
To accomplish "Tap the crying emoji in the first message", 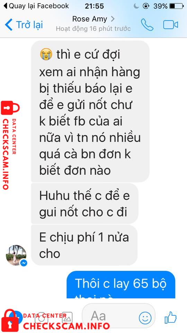I will 46,54.
